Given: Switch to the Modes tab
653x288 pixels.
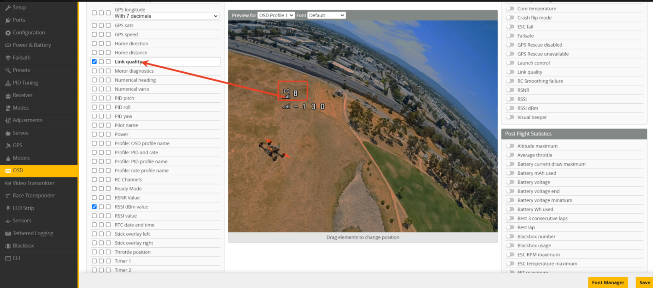Looking at the screenshot, I should 21,108.
